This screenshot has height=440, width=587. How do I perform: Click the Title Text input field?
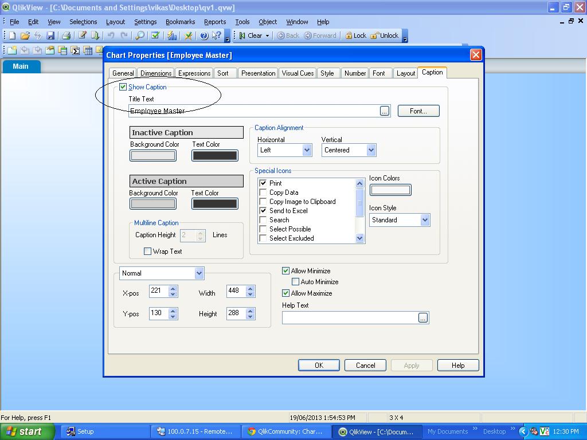click(252, 111)
